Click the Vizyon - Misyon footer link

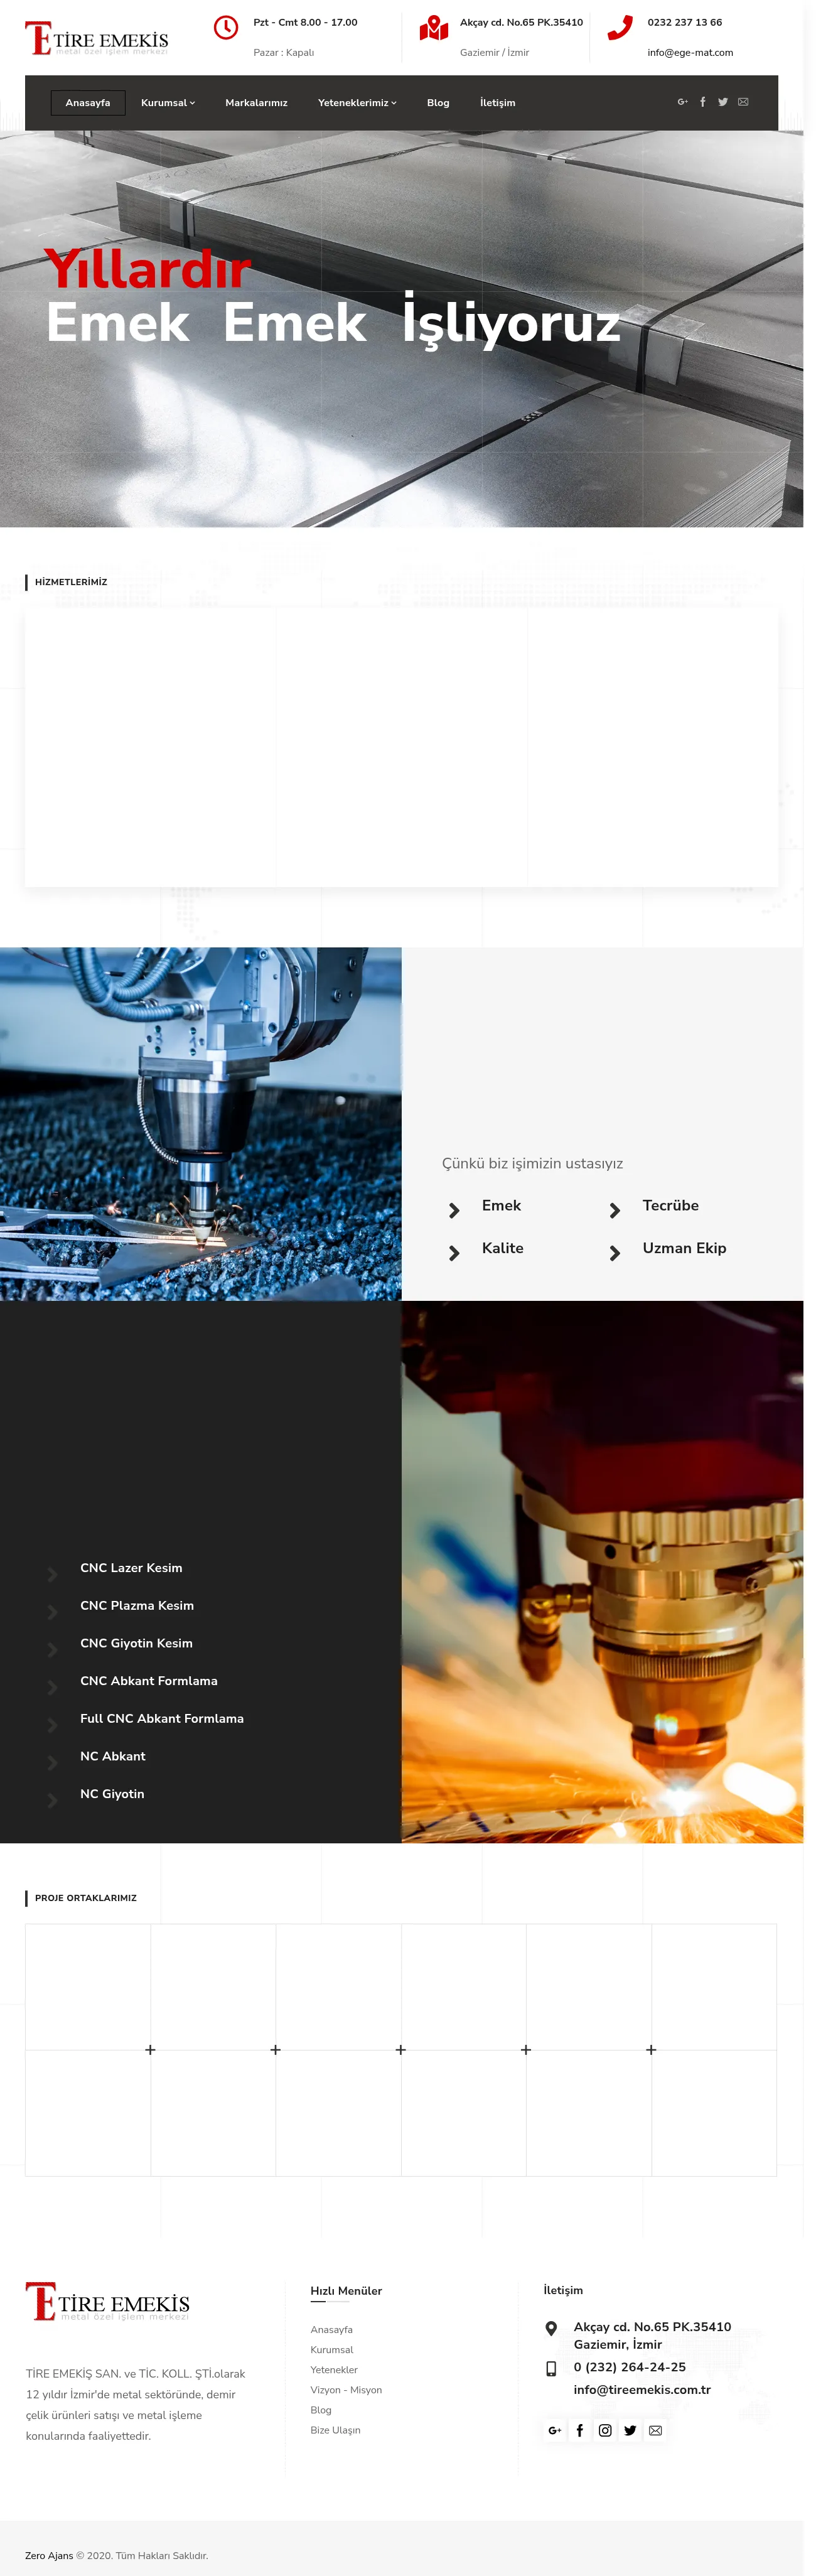pos(346,2390)
